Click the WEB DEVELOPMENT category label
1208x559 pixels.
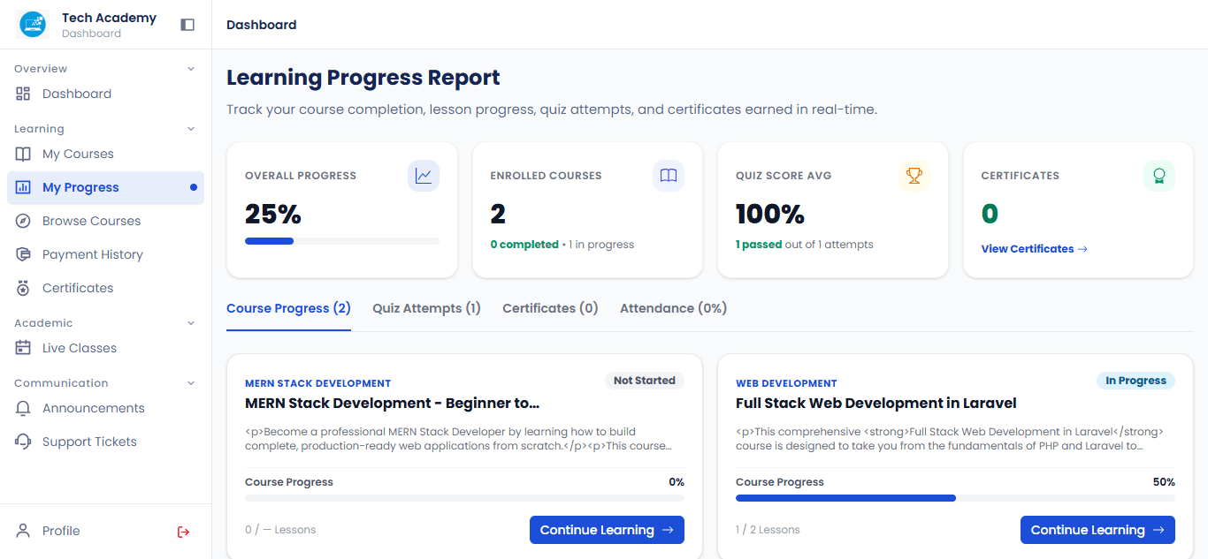pos(786,383)
